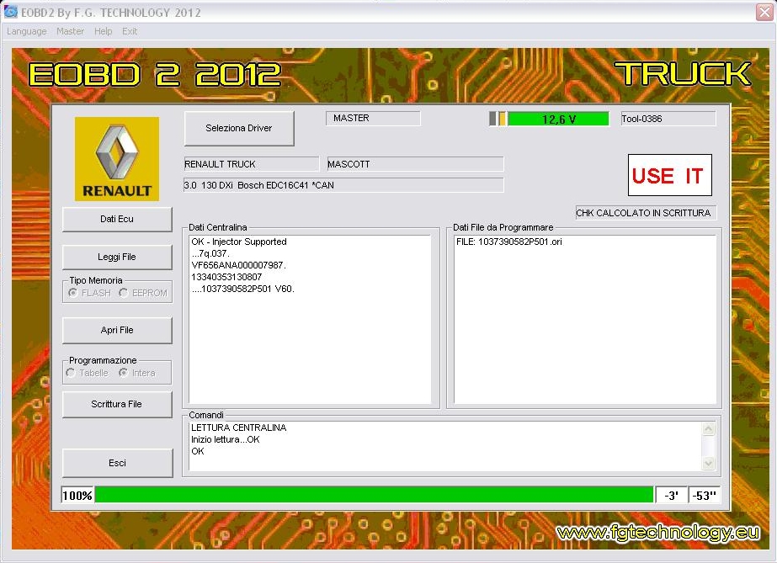
Task: Click the 3.0 130 DXi Bosch EDC16C41 field
Action: (343, 185)
